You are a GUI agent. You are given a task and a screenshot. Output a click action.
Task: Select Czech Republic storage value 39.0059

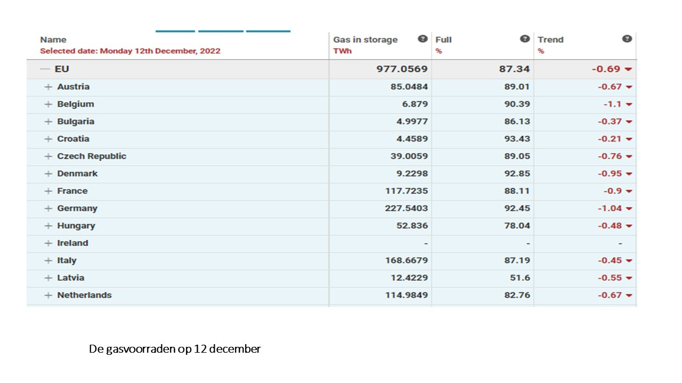tap(409, 156)
